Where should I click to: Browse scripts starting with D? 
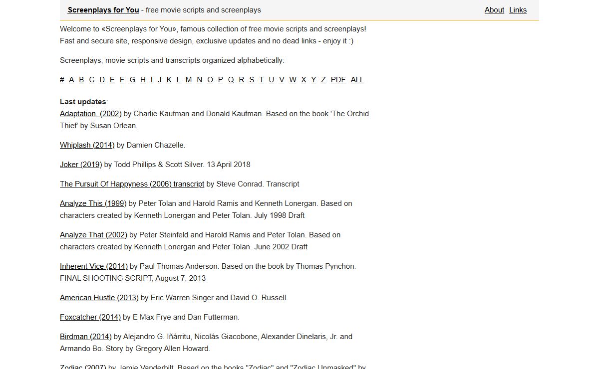102,80
